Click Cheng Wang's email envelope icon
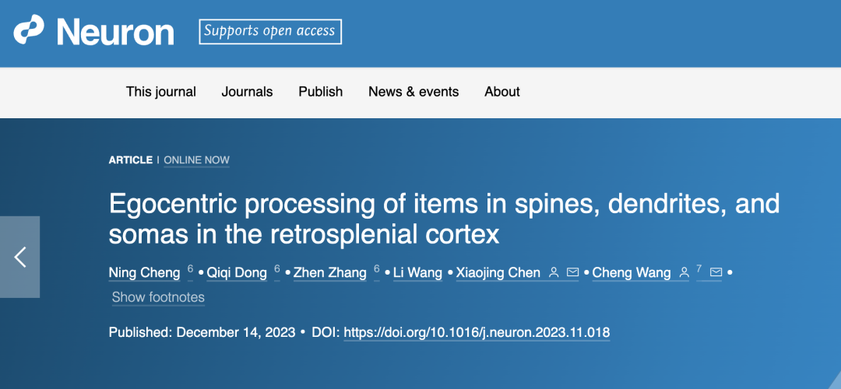This screenshot has height=389, width=841. tap(716, 272)
